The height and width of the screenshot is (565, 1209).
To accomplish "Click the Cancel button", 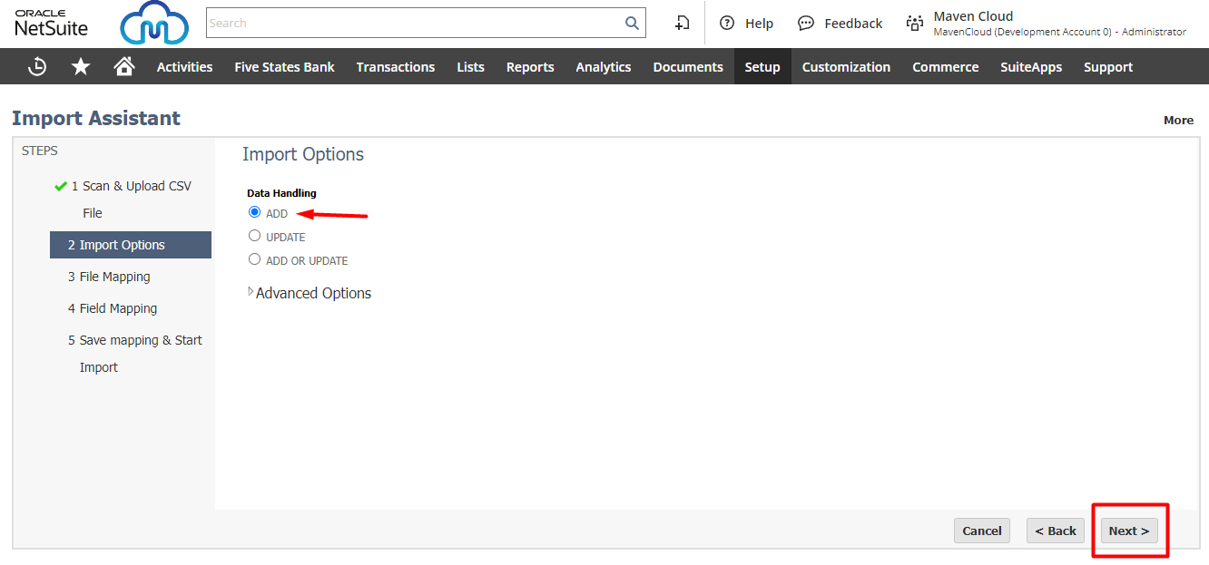I will pos(981,531).
